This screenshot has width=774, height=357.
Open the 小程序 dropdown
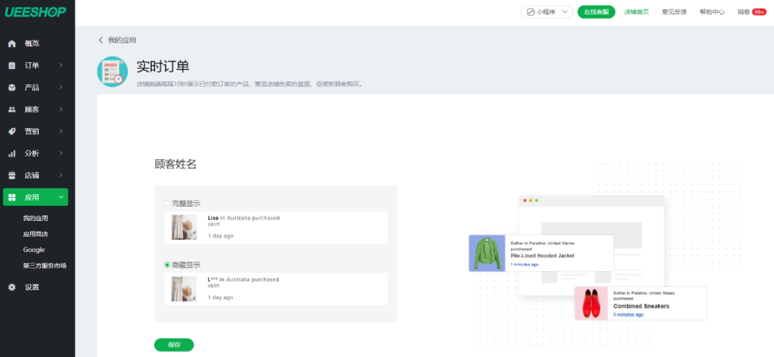[547, 12]
